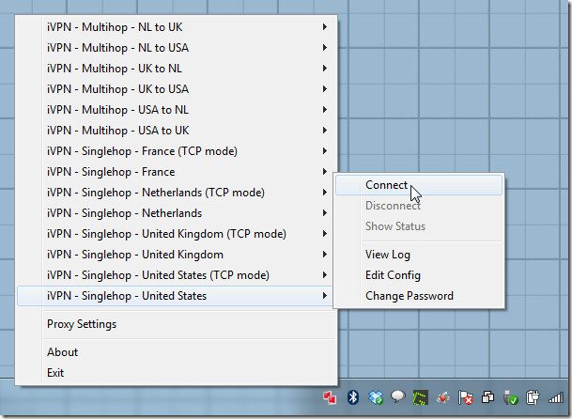Select iVPN - Singlehop - France (TCP mode)
Viewport: 572px width, 419px height.
[x=176, y=151]
